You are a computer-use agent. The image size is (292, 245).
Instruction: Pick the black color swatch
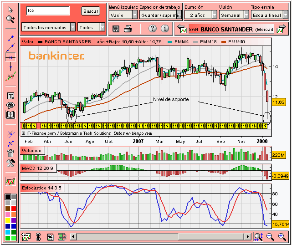click(8, 197)
